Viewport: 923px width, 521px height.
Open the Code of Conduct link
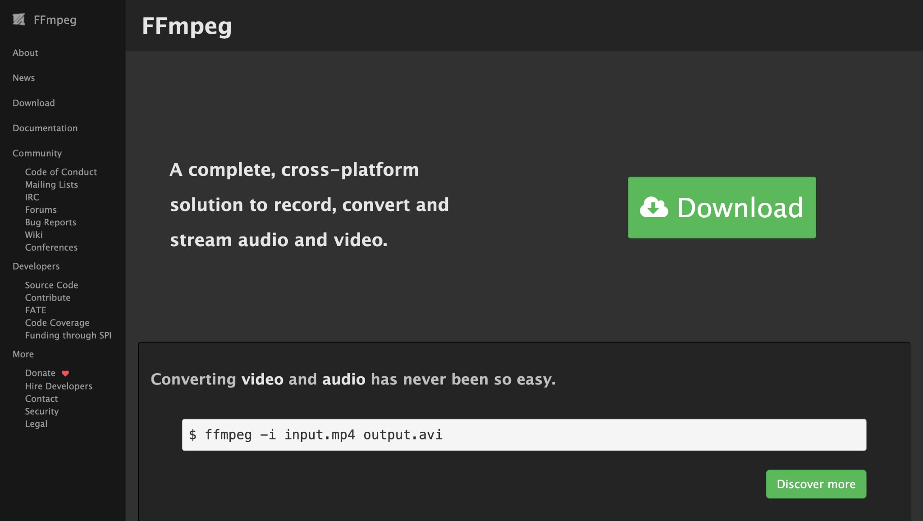(61, 172)
